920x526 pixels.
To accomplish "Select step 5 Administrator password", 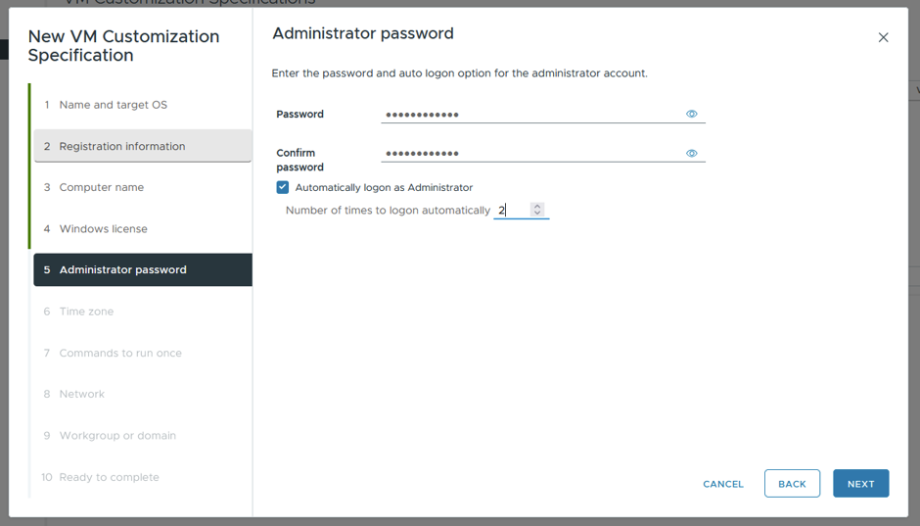I will (x=143, y=270).
